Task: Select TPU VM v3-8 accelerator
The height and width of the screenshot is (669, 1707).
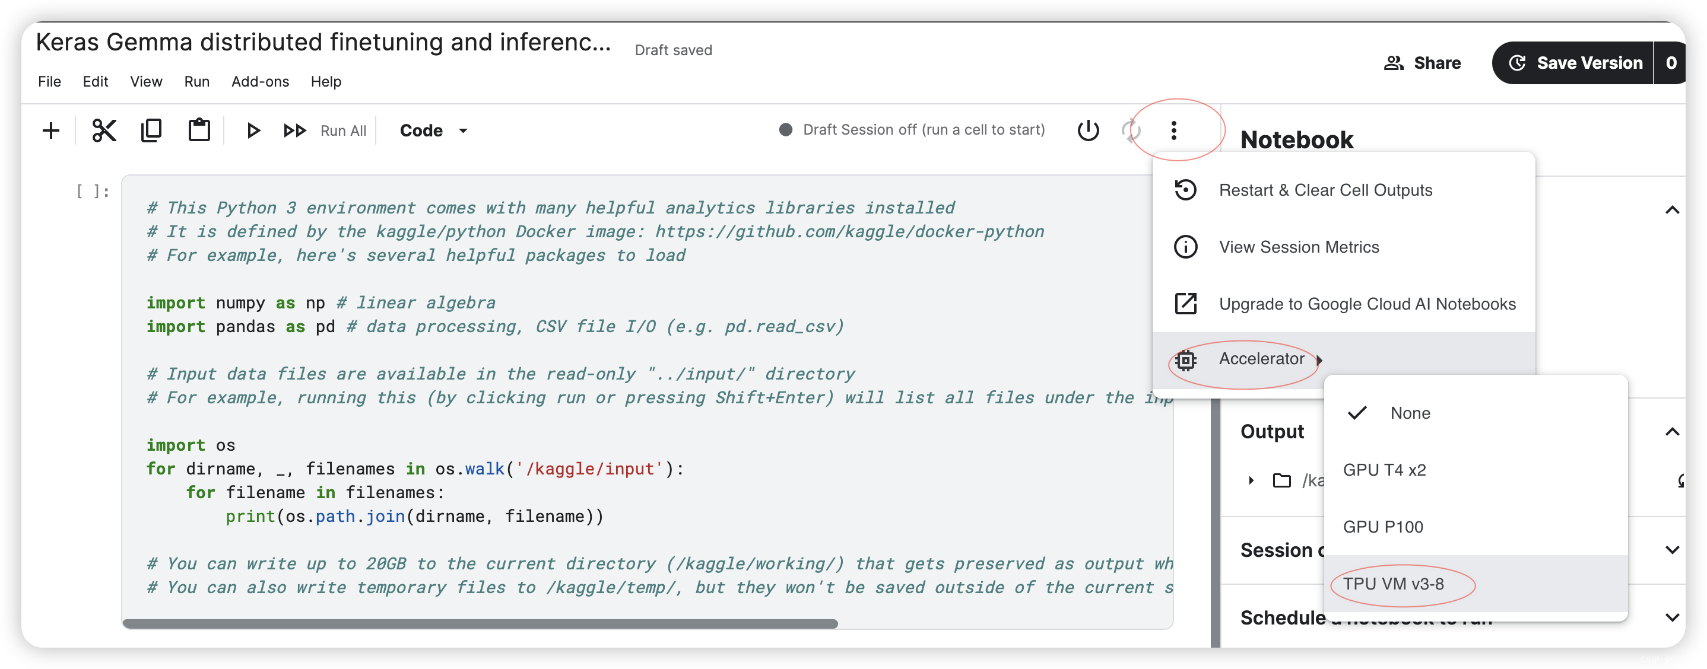Action: click(1394, 584)
